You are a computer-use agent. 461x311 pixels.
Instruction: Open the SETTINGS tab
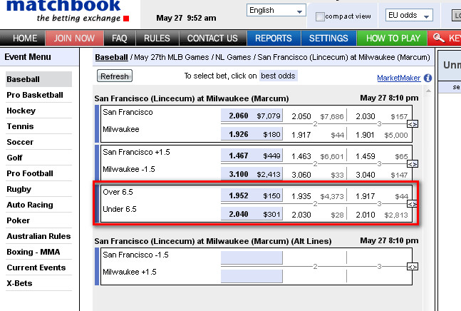click(x=328, y=39)
